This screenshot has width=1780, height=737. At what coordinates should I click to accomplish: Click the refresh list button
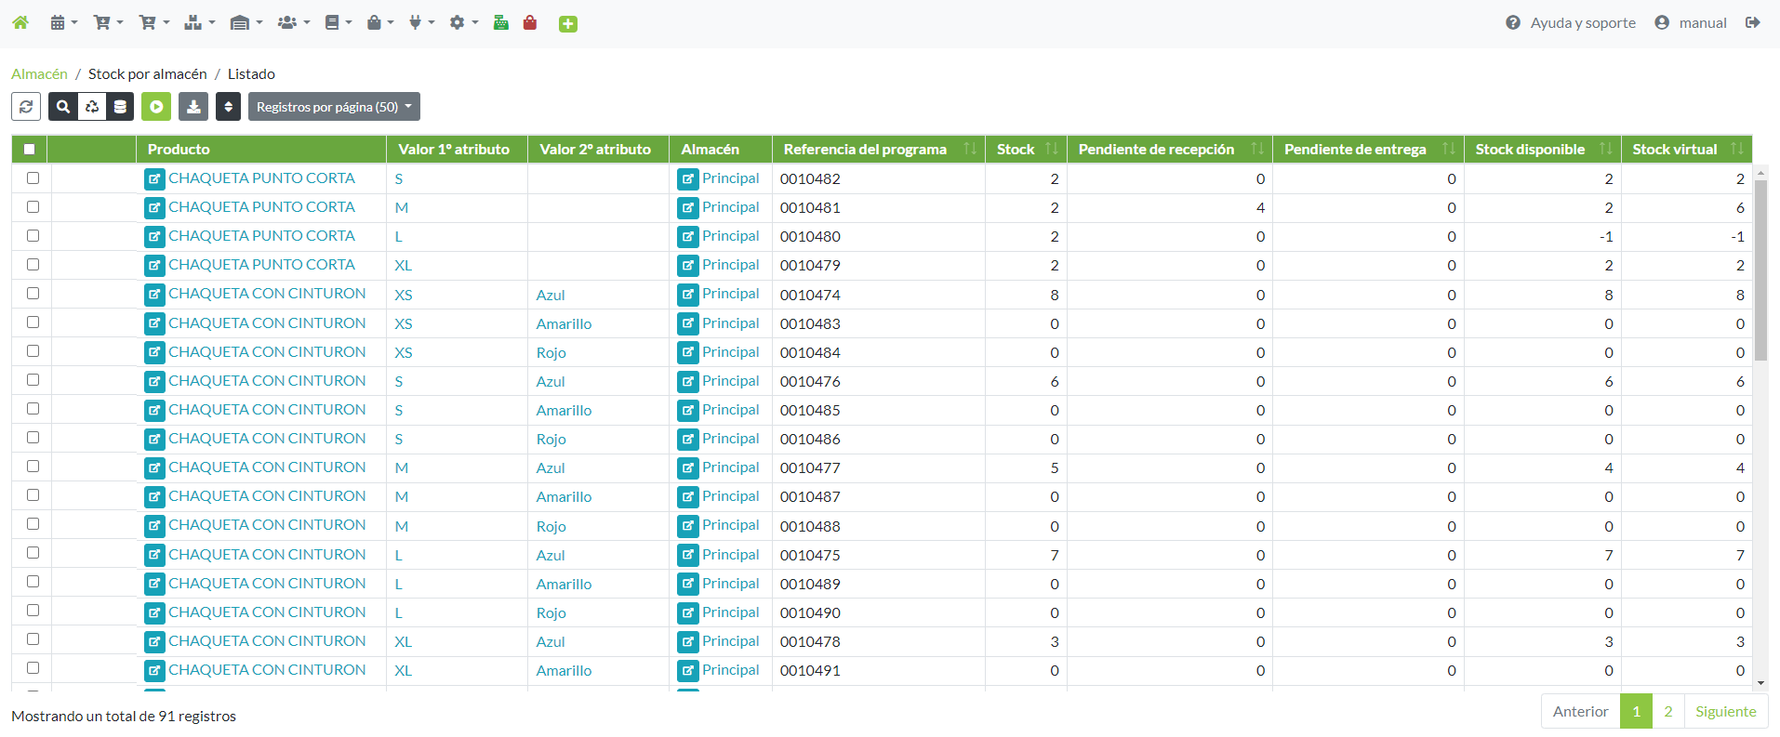tap(26, 107)
